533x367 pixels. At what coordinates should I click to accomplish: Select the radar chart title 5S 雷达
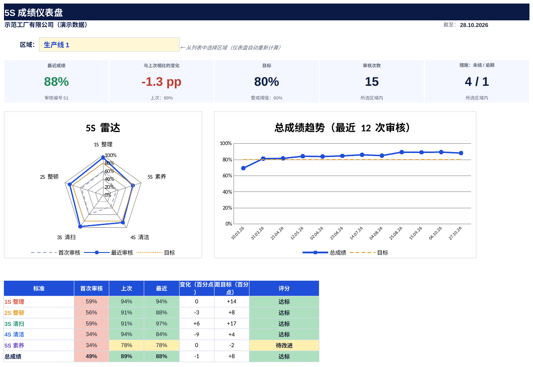coord(103,128)
